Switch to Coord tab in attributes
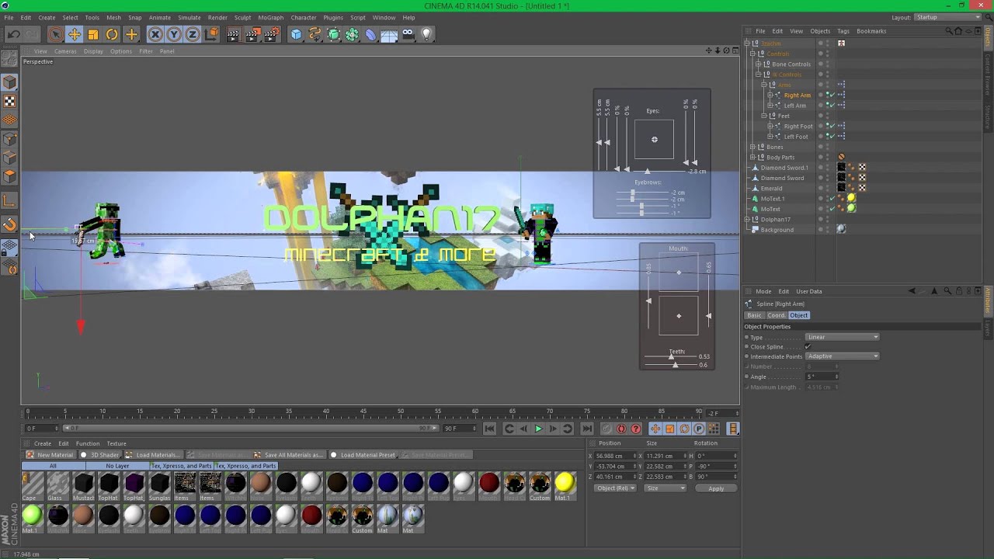 point(777,315)
